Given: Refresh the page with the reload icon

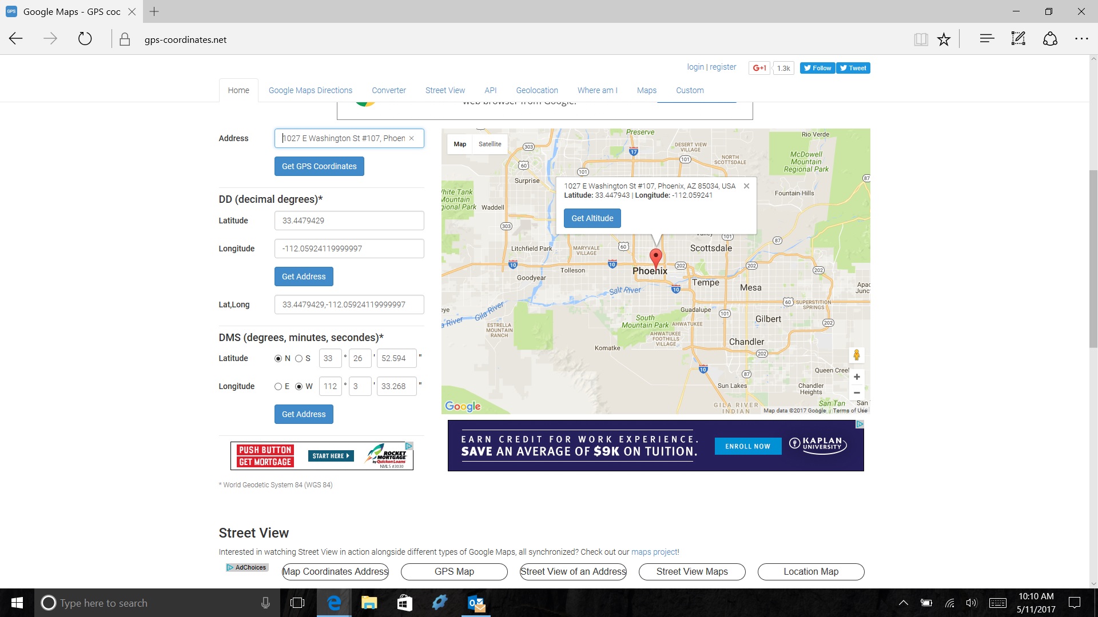Looking at the screenshot, I should pyautogui.click(x=85, y=39).
